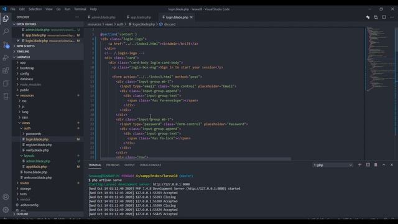This screenshot has width=398, height=224.
Task: Select the Terminal panel tab
Action: (x=95, y=165)
